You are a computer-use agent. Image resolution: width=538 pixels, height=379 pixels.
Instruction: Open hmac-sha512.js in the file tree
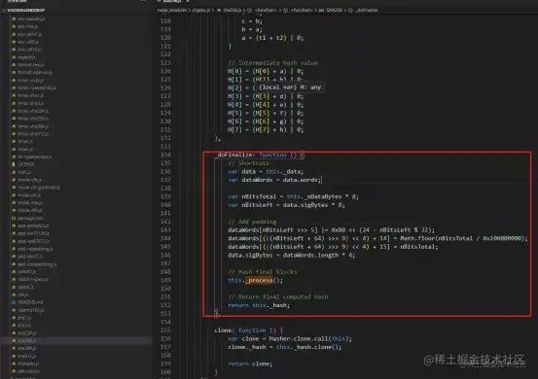[33, 134]
